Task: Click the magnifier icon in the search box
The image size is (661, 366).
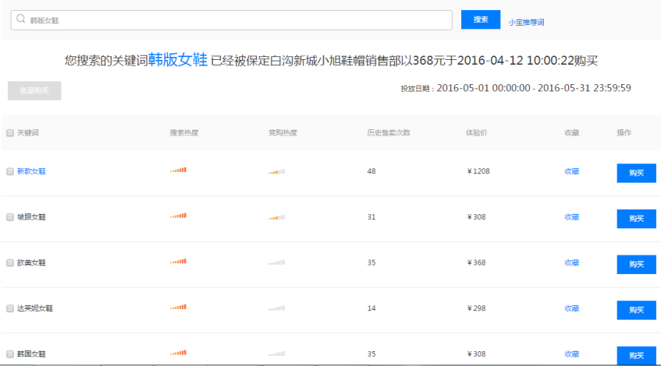Action: pyautogui.click(x=20, y=20)
